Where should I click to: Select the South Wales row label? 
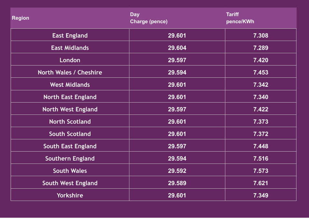tap(70, 170)
